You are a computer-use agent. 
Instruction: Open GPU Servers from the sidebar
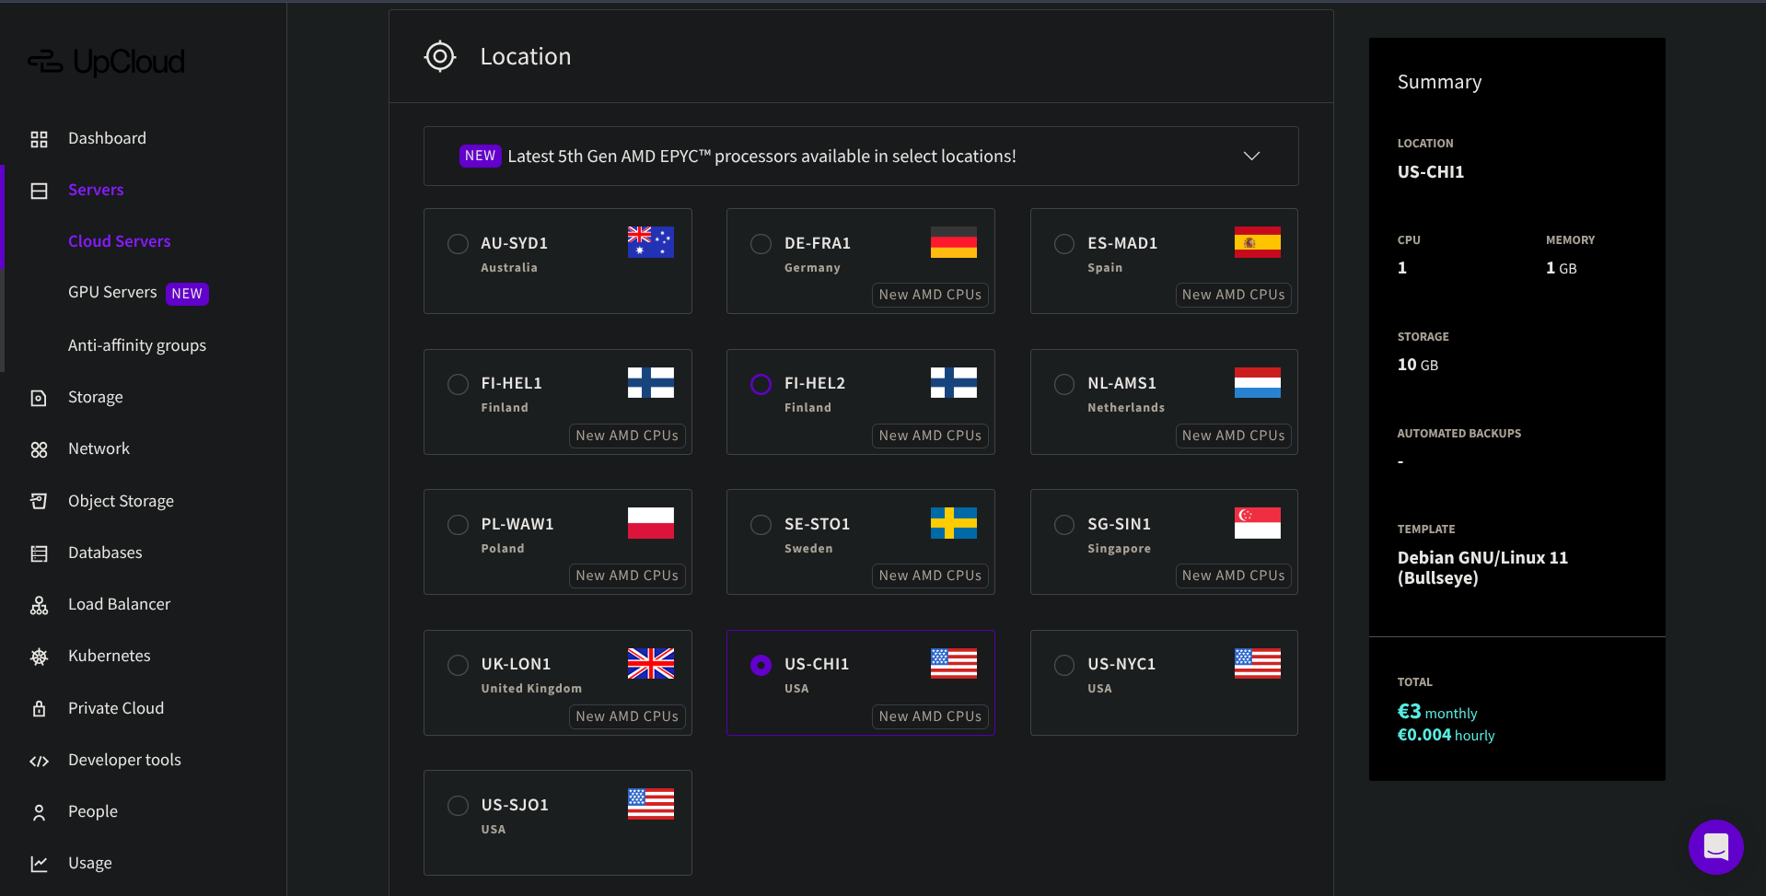112,293
